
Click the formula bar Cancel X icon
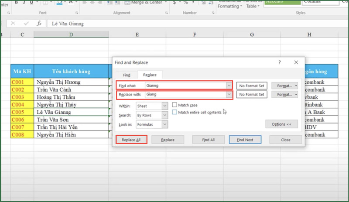tap(13, 24)
